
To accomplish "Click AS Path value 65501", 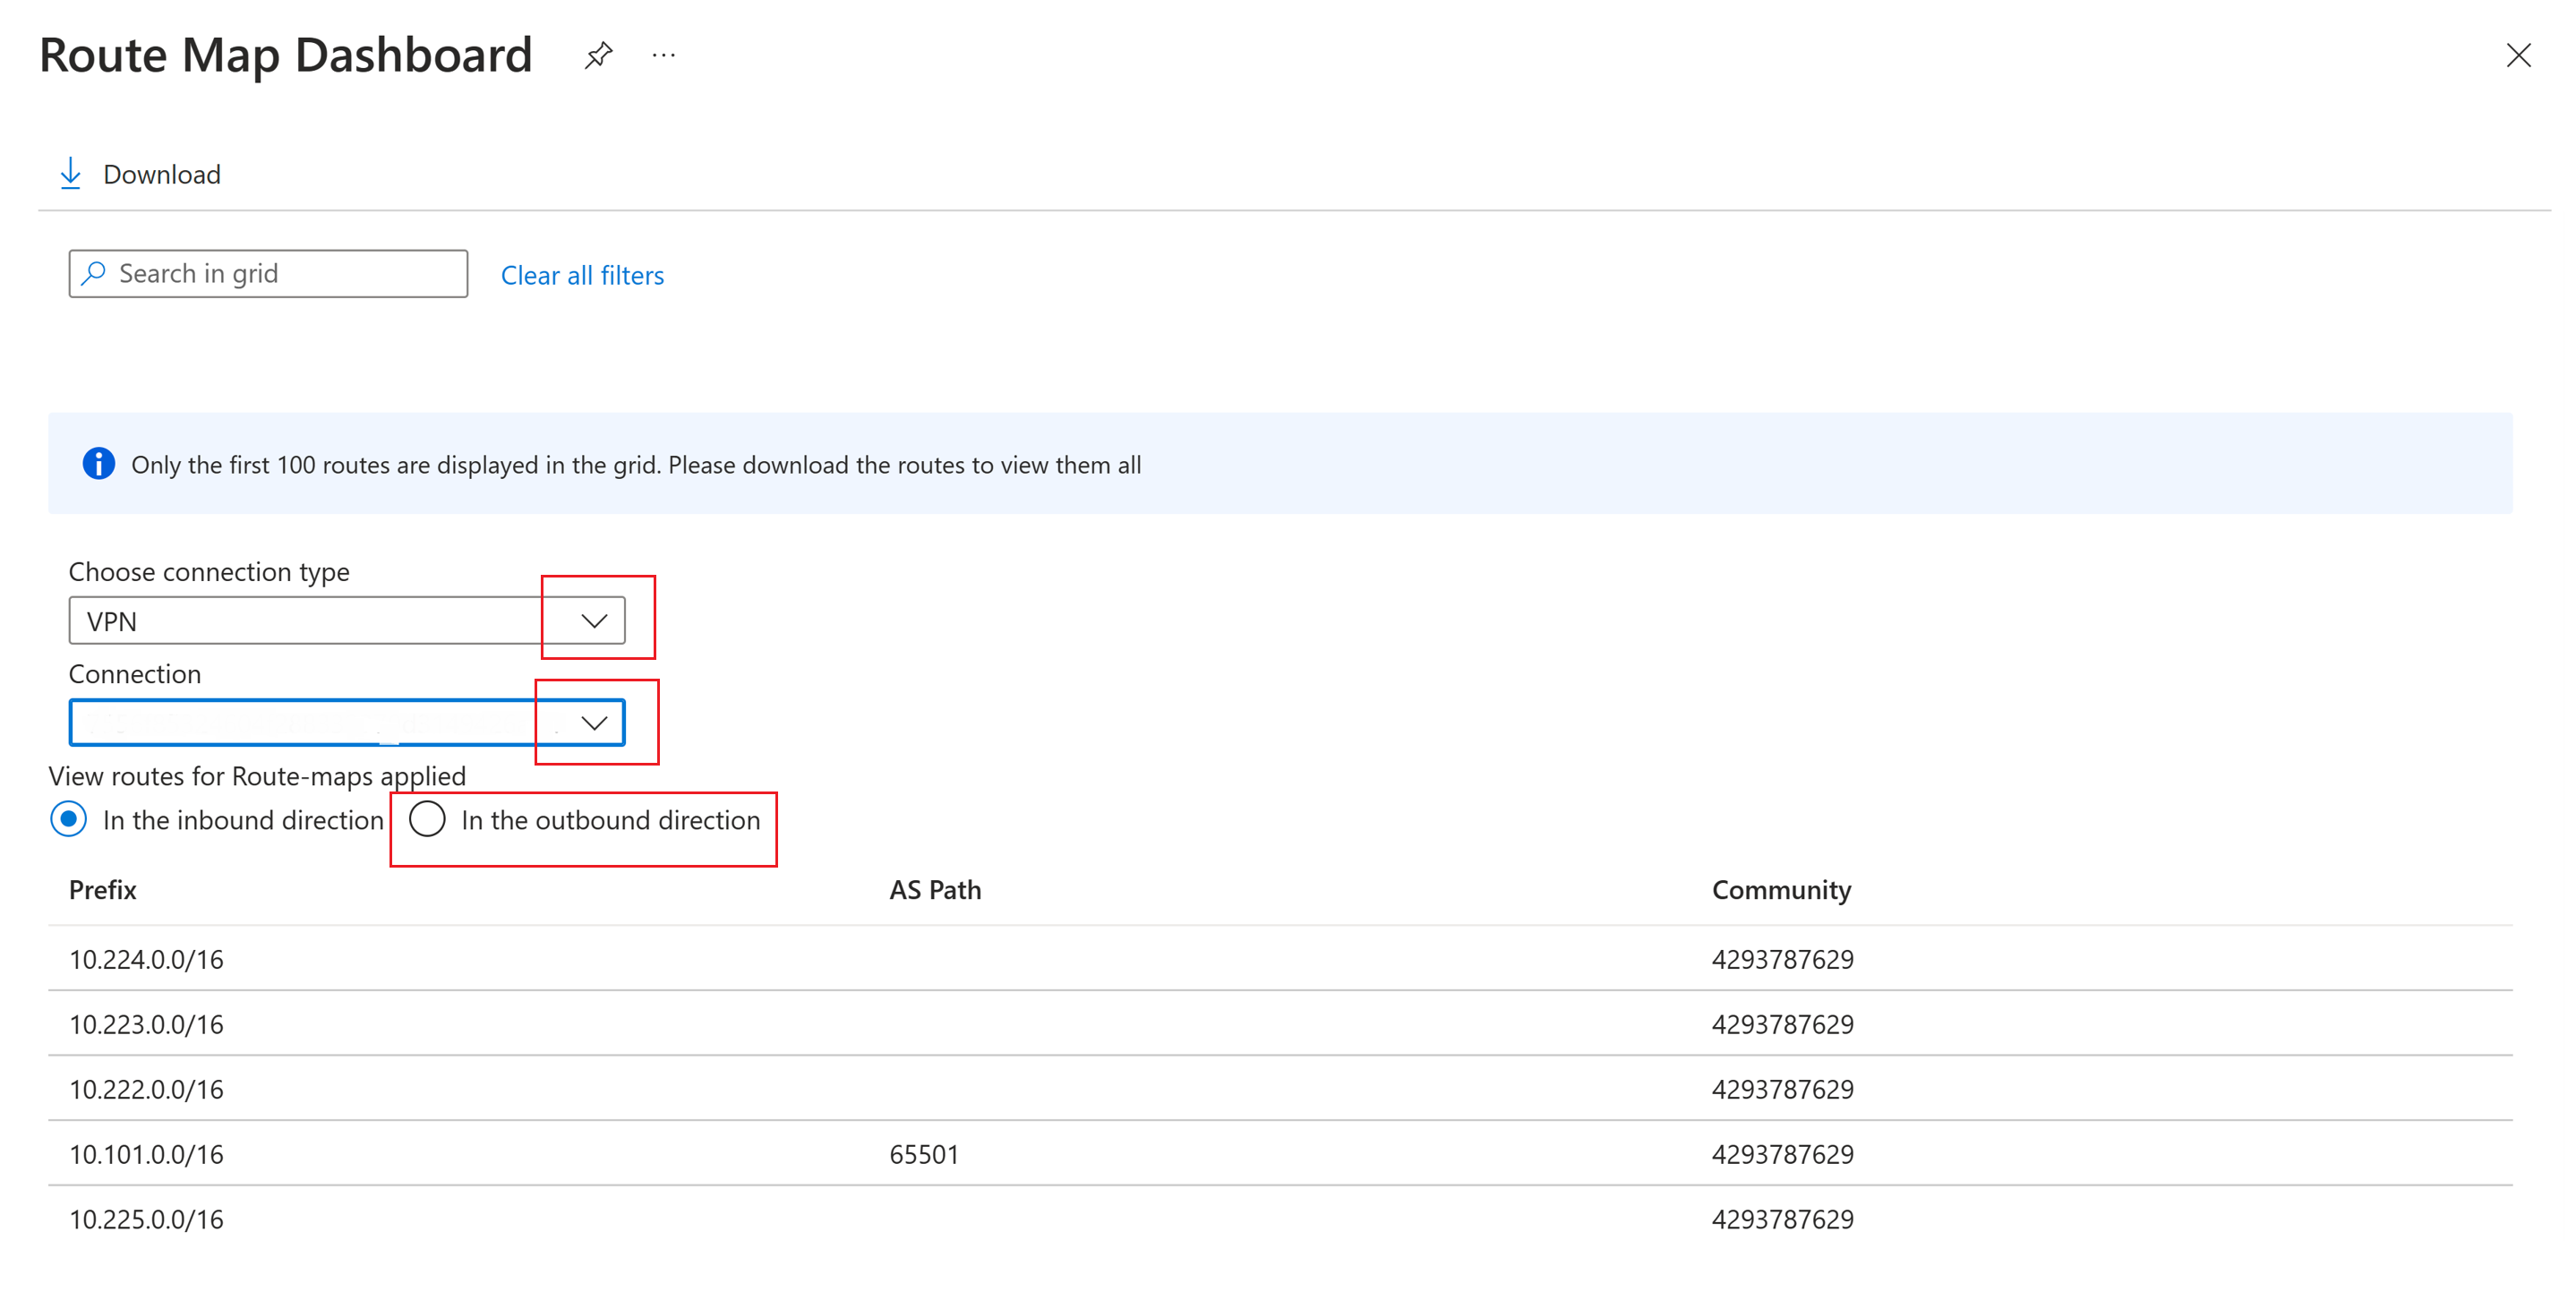I will (x=924, y=1154).
